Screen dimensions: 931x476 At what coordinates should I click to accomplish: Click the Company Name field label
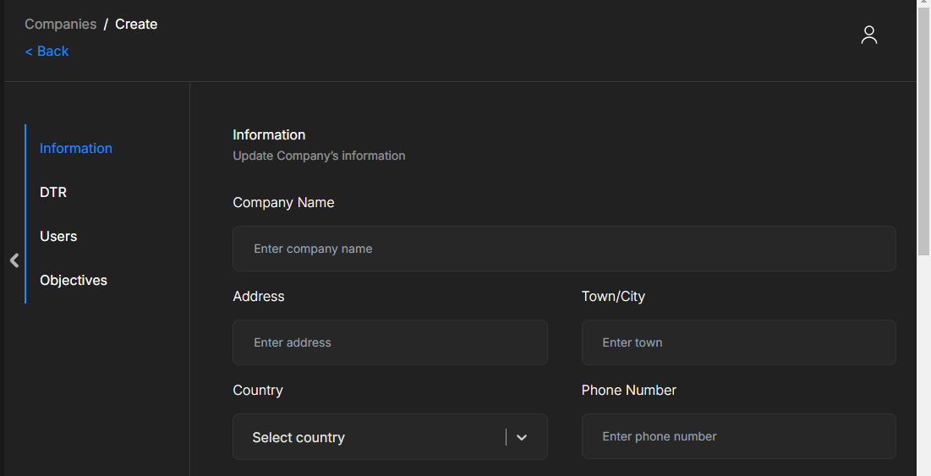pyautogui.click(x=283, y=203)
